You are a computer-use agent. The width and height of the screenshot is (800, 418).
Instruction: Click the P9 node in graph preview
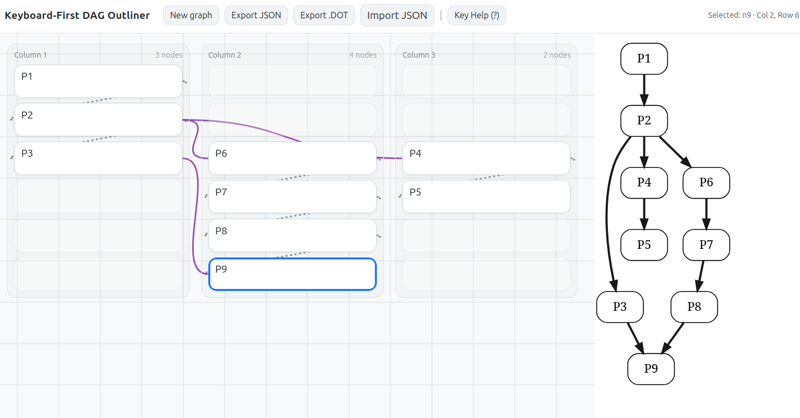coord(651,369)
